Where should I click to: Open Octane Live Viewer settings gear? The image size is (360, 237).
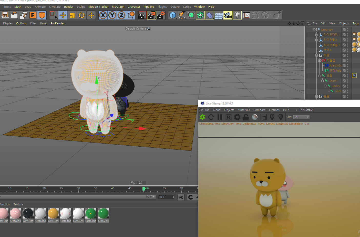[237, 117]
